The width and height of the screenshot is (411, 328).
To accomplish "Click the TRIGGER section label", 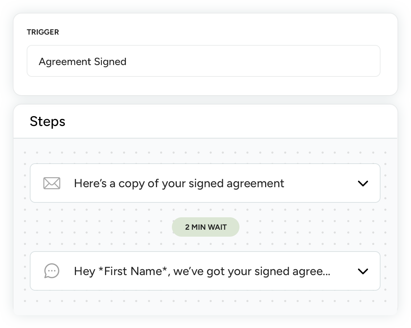I will 43,32.
